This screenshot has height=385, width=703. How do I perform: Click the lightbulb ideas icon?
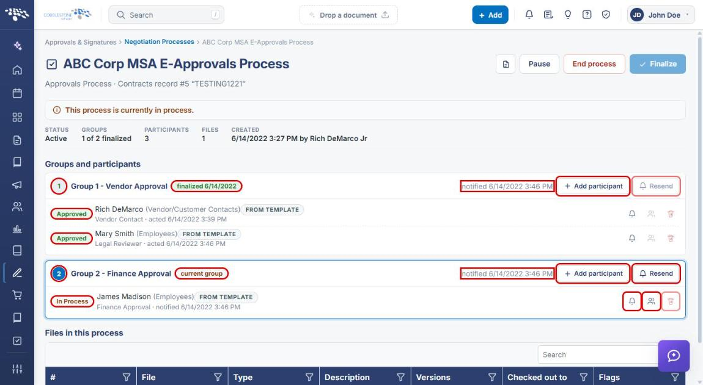coord(568,15)
